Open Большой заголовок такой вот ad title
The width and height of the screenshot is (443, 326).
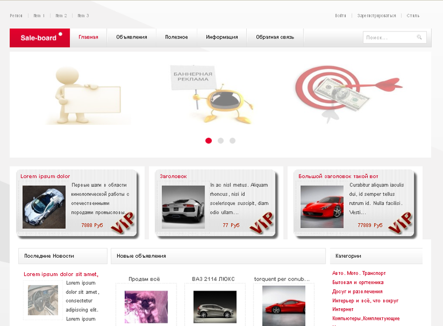pos(338,176)
